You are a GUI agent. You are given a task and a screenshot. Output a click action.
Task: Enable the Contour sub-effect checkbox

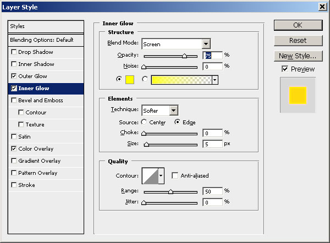[x=21, y=112]
